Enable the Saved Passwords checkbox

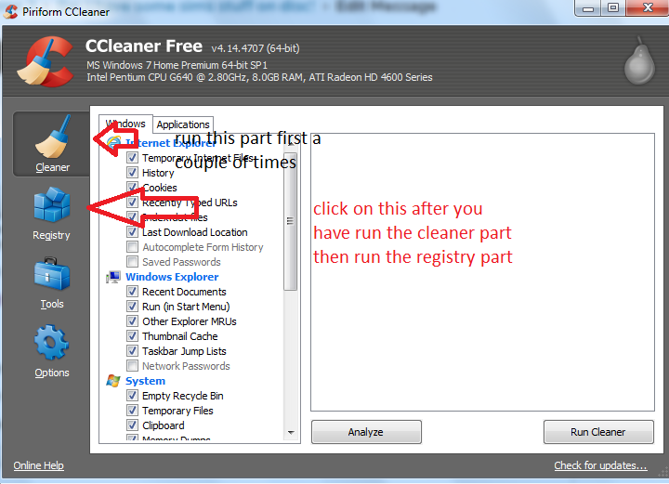point(132,262)
